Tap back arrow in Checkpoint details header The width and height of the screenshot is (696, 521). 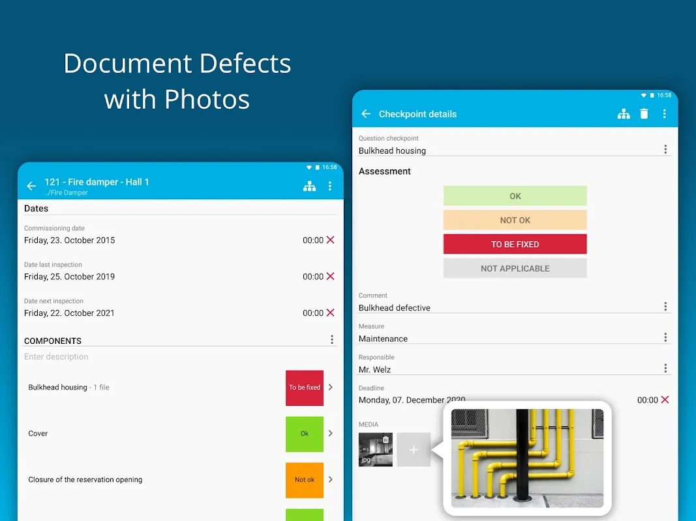coord(366,114)
